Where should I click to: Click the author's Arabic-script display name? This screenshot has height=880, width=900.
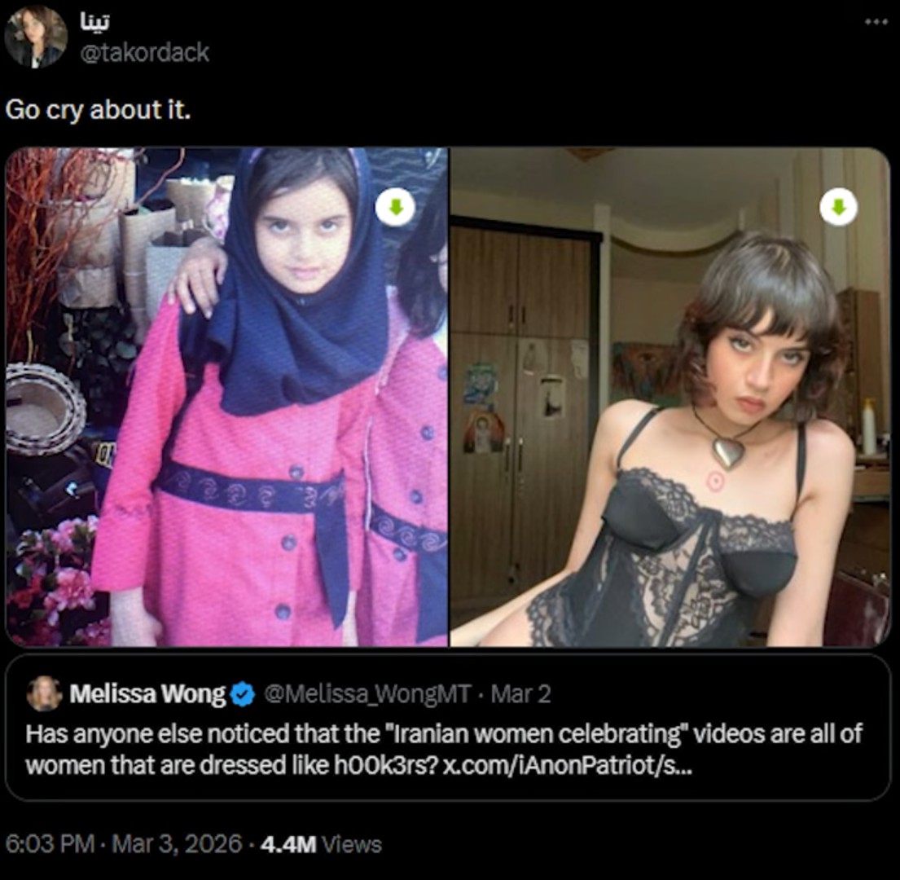click(94, 22)
